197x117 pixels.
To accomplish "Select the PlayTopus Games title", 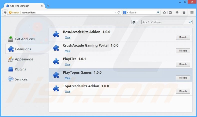I will (77, 72).
